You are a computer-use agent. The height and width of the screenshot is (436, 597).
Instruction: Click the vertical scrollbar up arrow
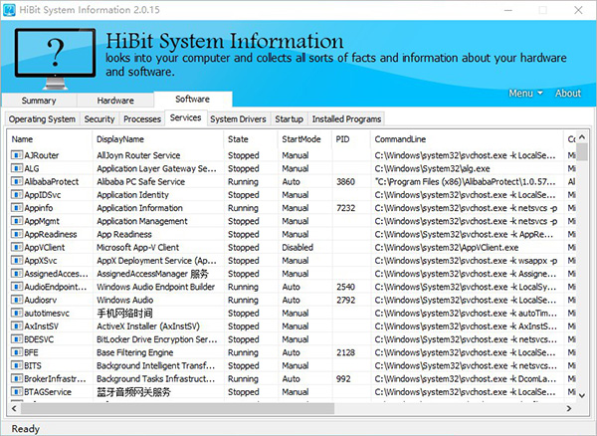point(582,137)
